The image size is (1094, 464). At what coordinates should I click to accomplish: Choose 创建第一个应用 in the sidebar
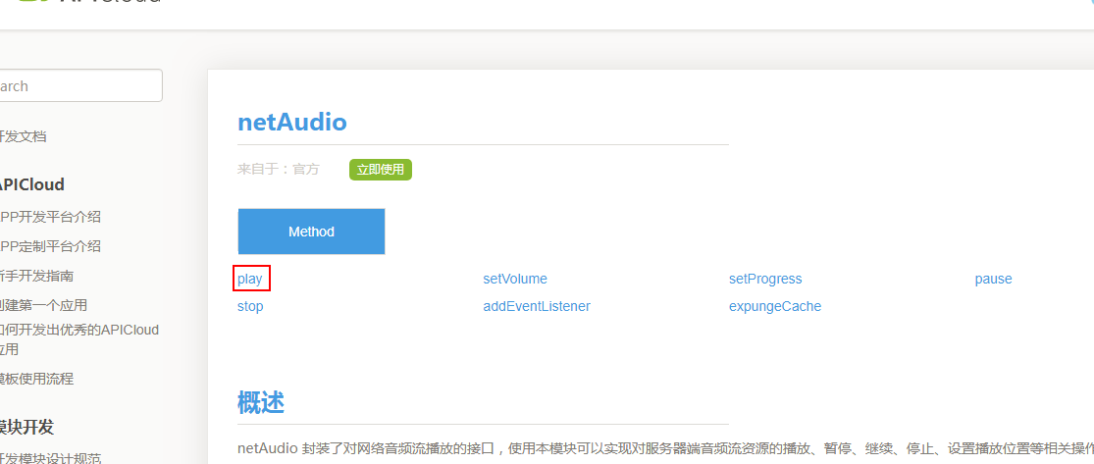[x=43, y=305]
